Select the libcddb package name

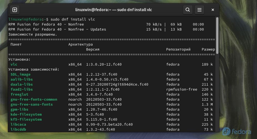pyautogui.click(x=18, y=129)
